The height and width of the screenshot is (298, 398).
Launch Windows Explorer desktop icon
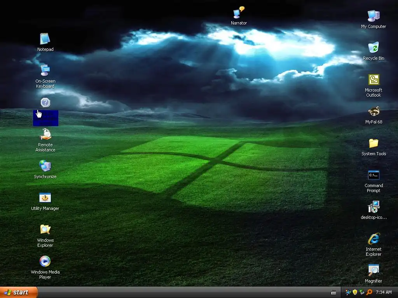tap(45, 236)
